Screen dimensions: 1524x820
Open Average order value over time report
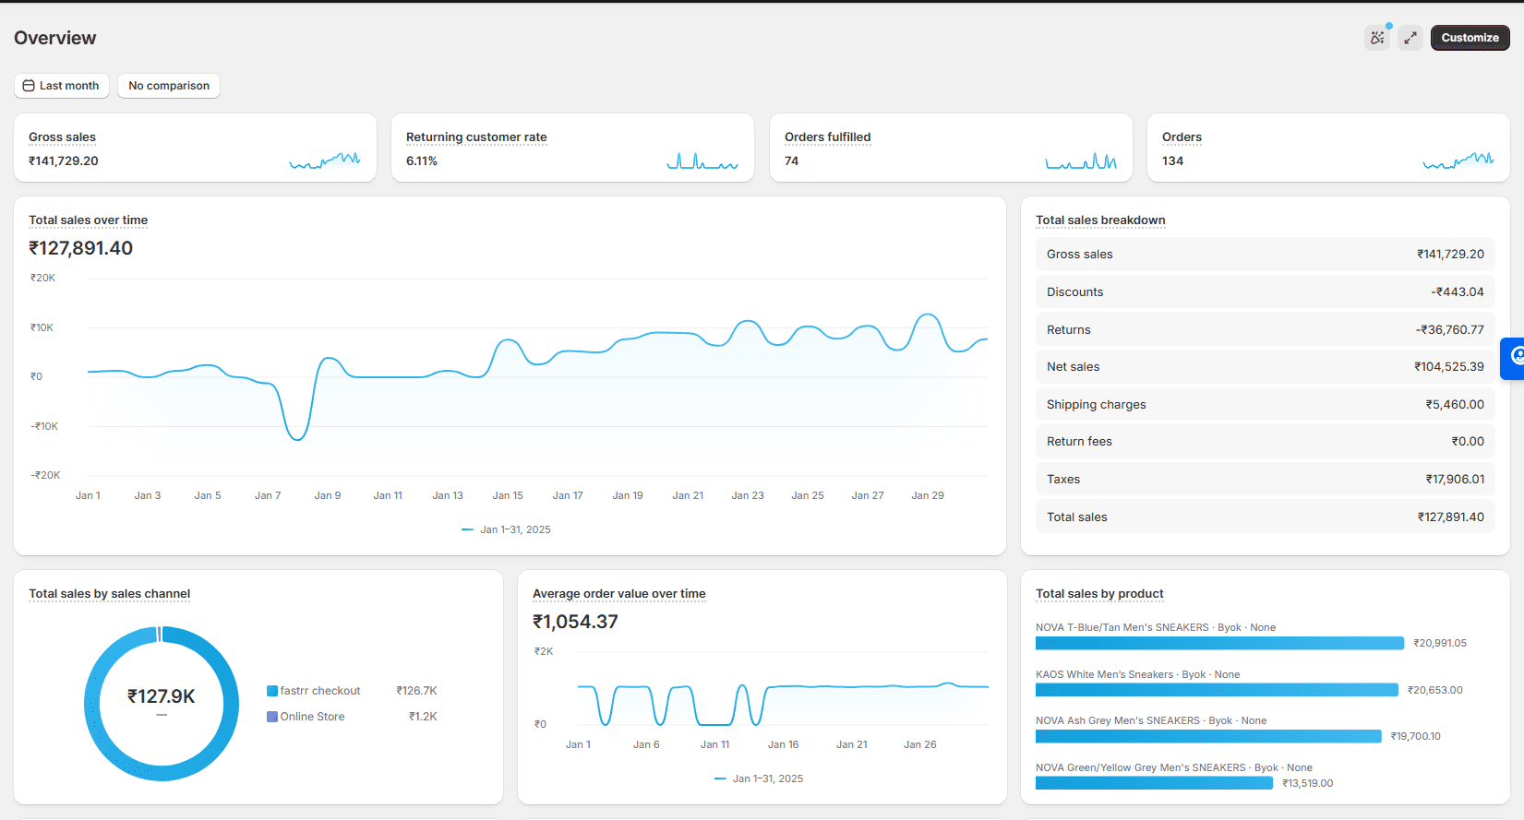coord(619,594)
